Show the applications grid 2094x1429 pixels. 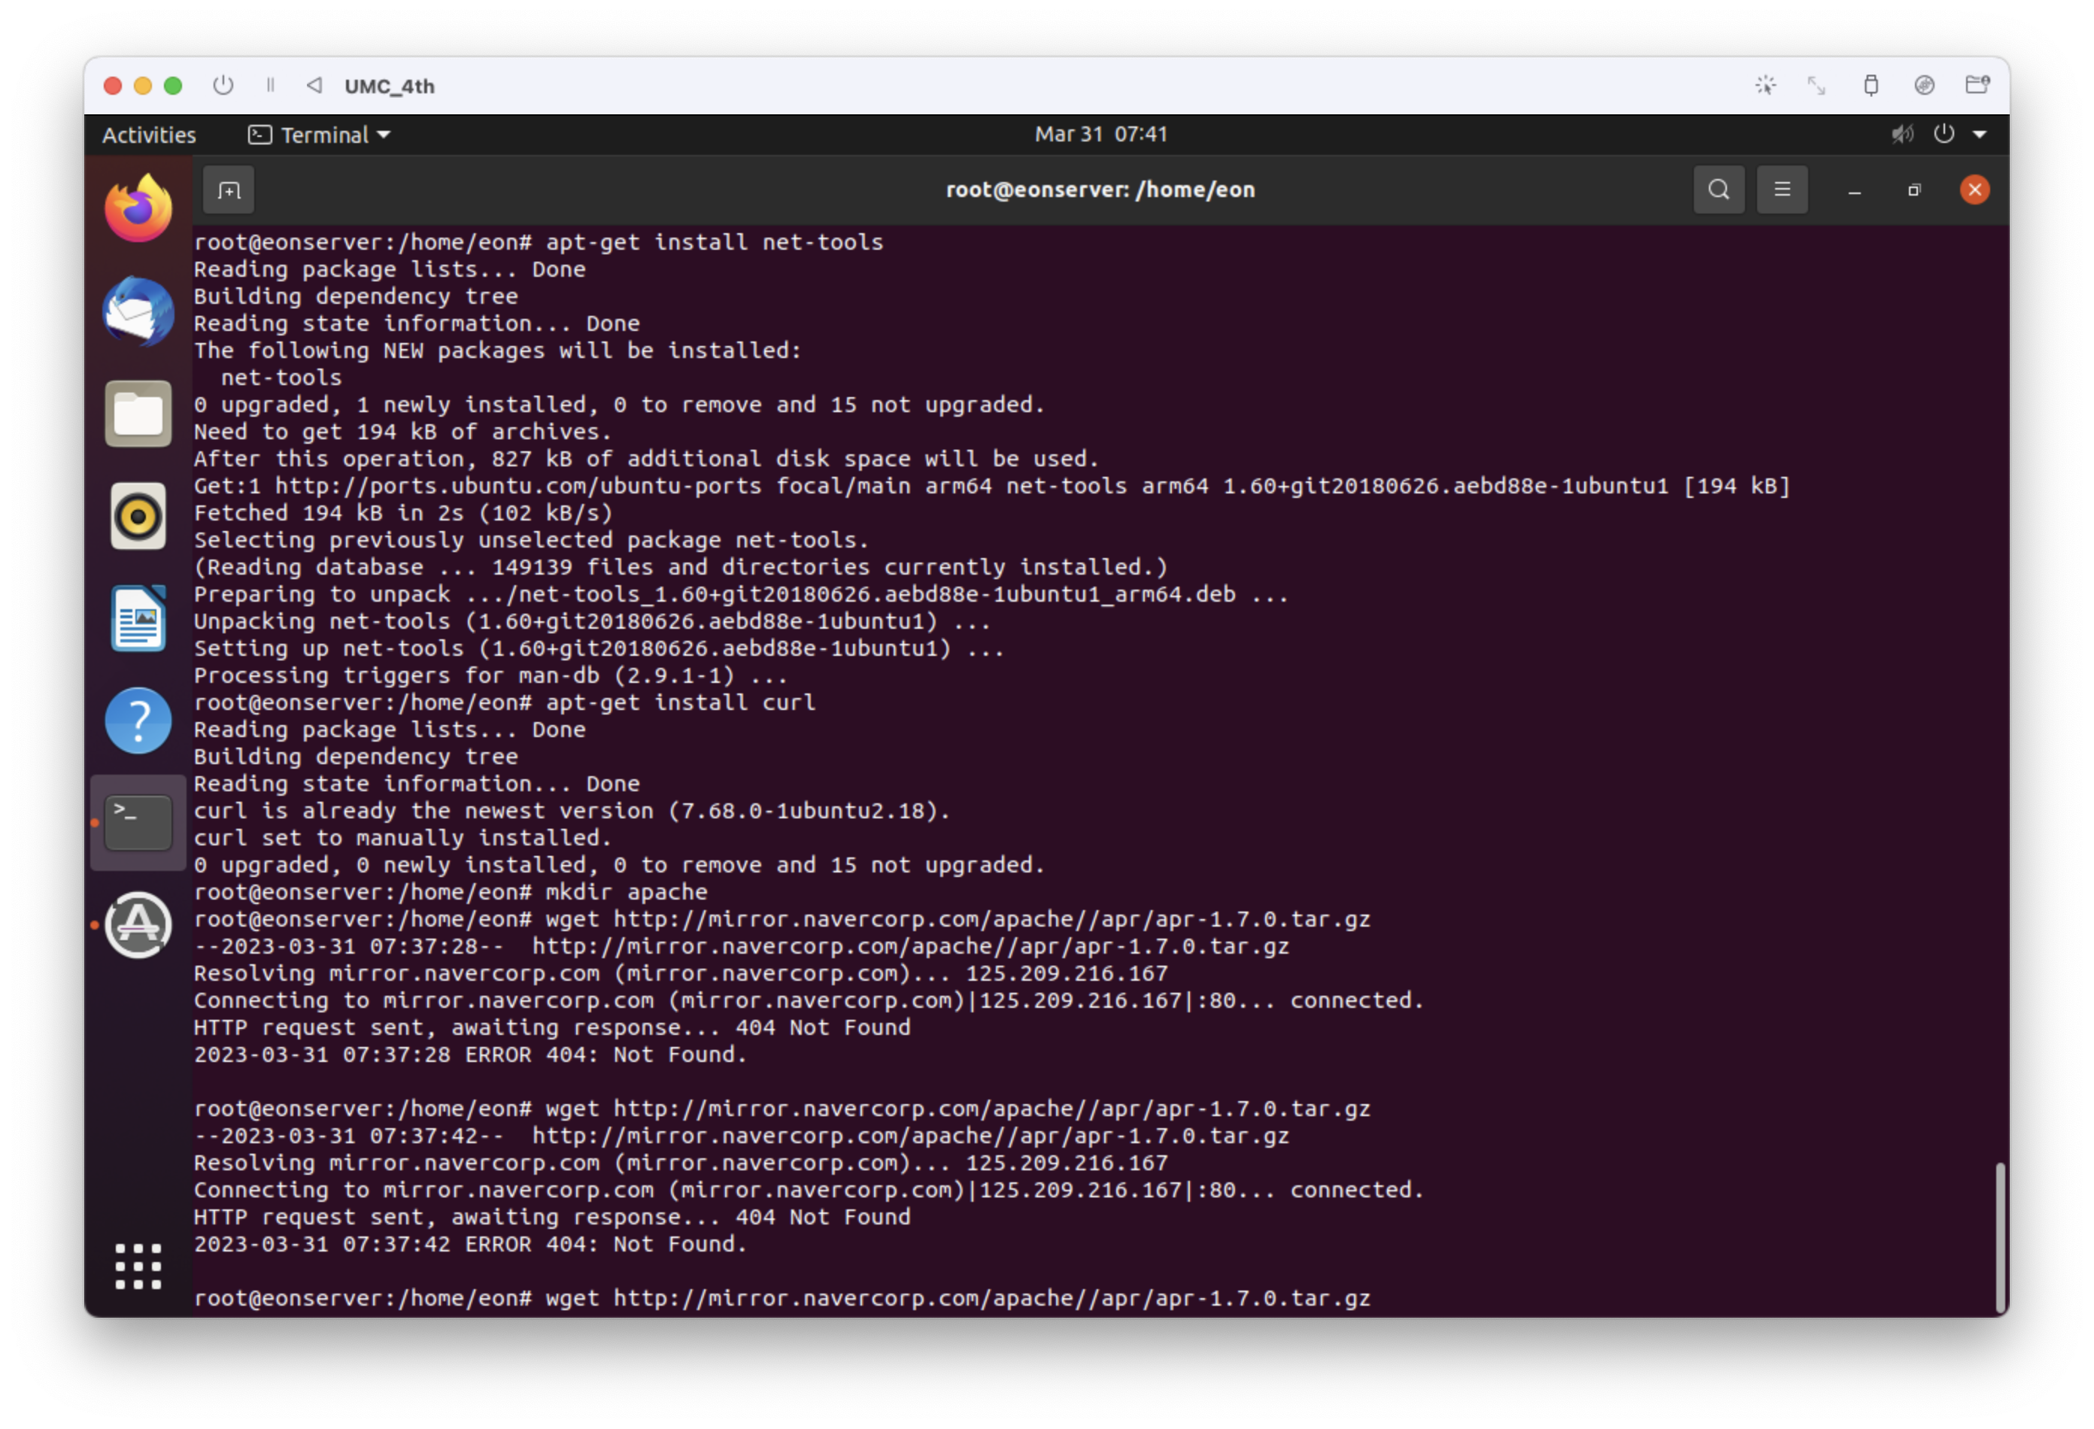(138, 1266)
